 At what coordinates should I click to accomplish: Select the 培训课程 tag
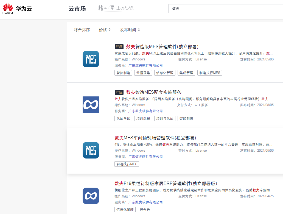point(143,118)
